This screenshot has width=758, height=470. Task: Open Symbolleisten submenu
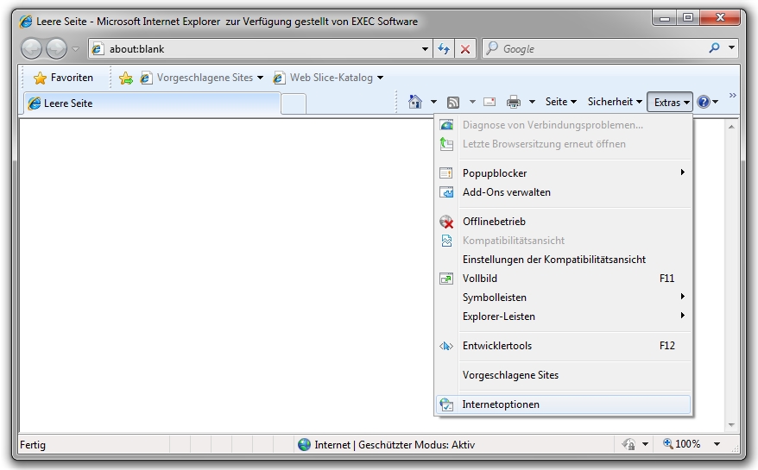563,297
